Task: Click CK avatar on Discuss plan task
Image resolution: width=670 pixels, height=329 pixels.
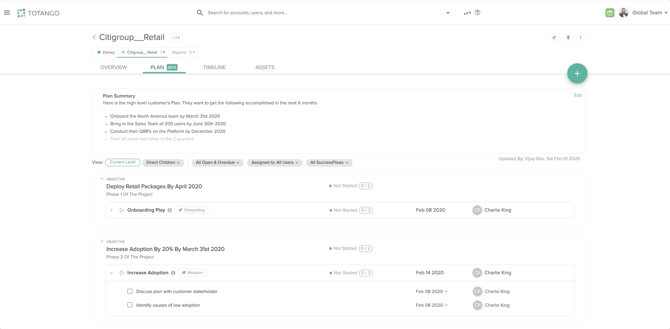Action: (x=477, y=292)
